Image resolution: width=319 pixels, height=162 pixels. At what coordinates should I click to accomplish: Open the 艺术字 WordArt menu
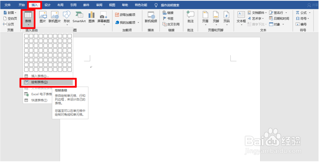(256, 18)
